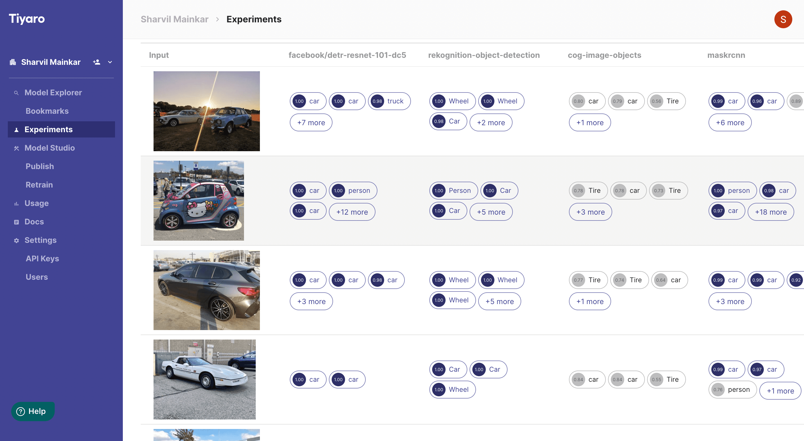This screenshot has height=441, width=804.
Task: Click the Sharvil Mainkar breadcrumb link
Action: (x=174, y=19)
